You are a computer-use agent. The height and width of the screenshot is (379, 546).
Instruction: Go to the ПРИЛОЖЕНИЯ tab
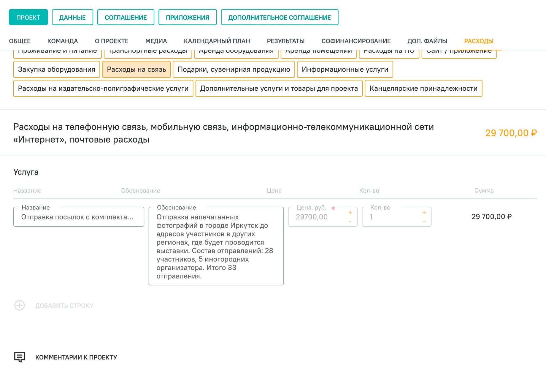[188, 17]
